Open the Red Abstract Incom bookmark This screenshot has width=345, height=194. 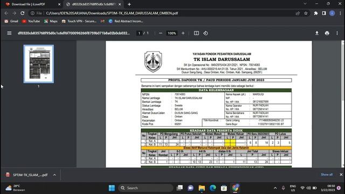point(126,21)
